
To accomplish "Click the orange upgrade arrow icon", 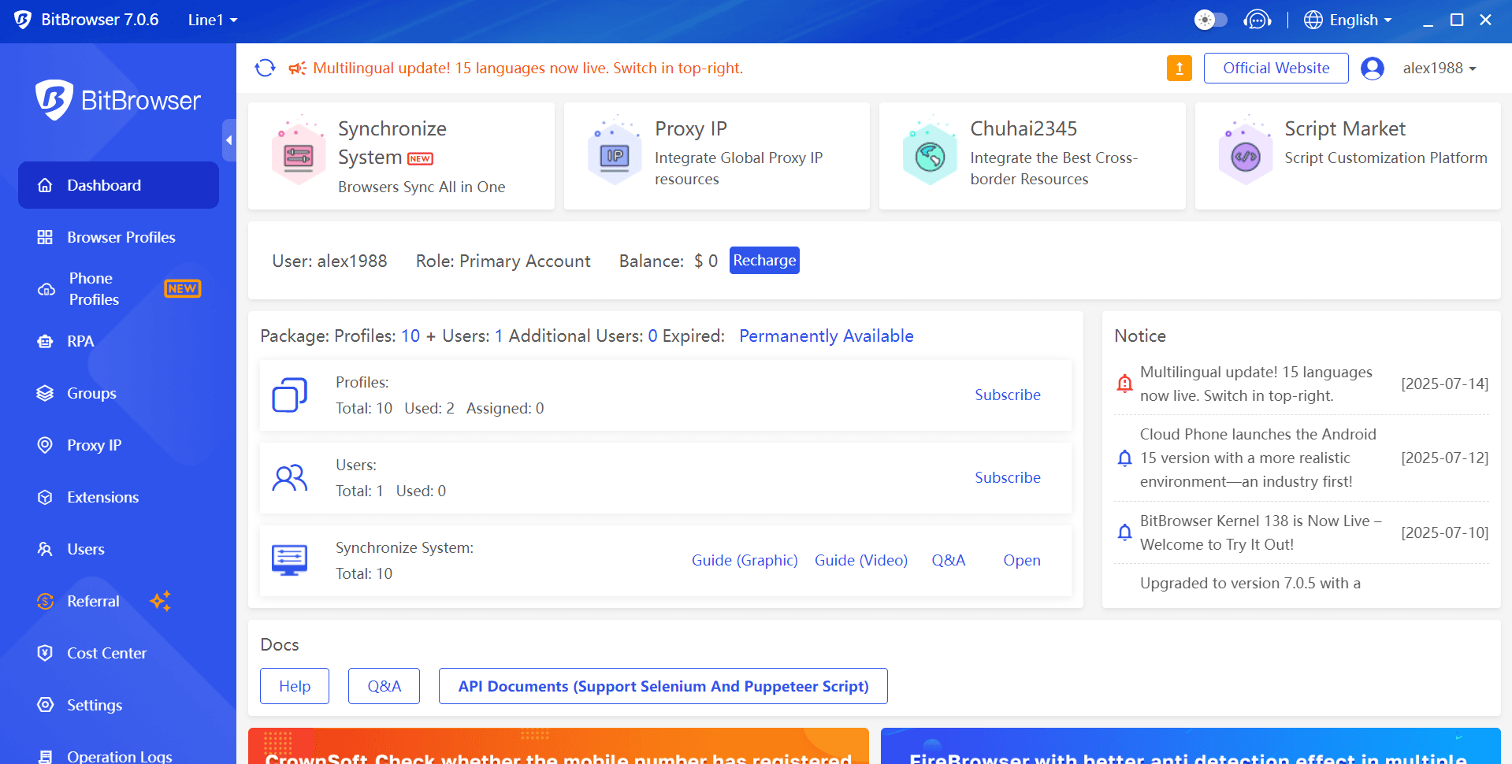I will pos(1179,68).
